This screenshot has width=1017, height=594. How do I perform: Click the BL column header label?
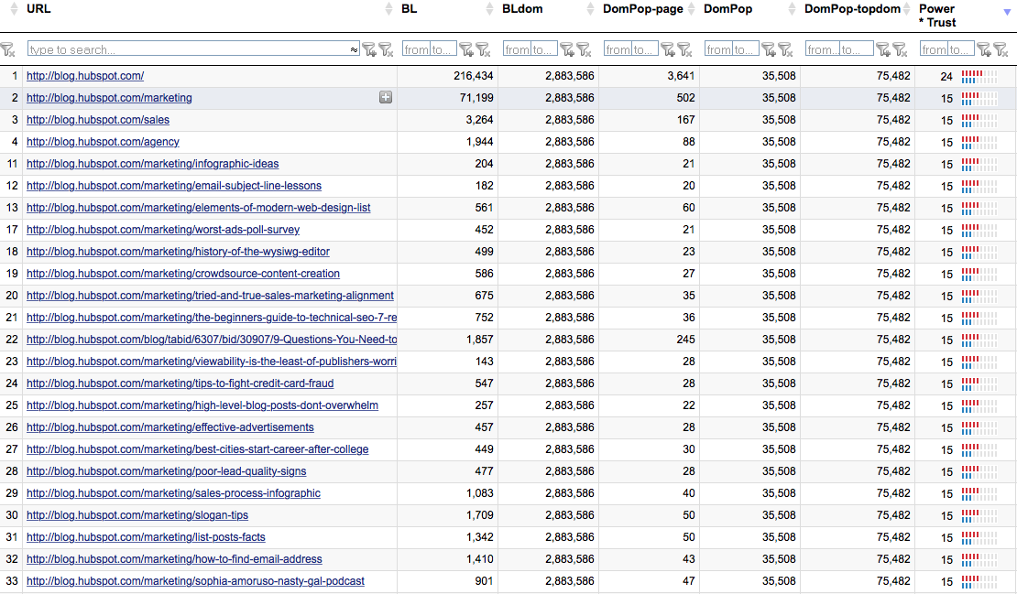pyautogui.click(x=410, y=9)
